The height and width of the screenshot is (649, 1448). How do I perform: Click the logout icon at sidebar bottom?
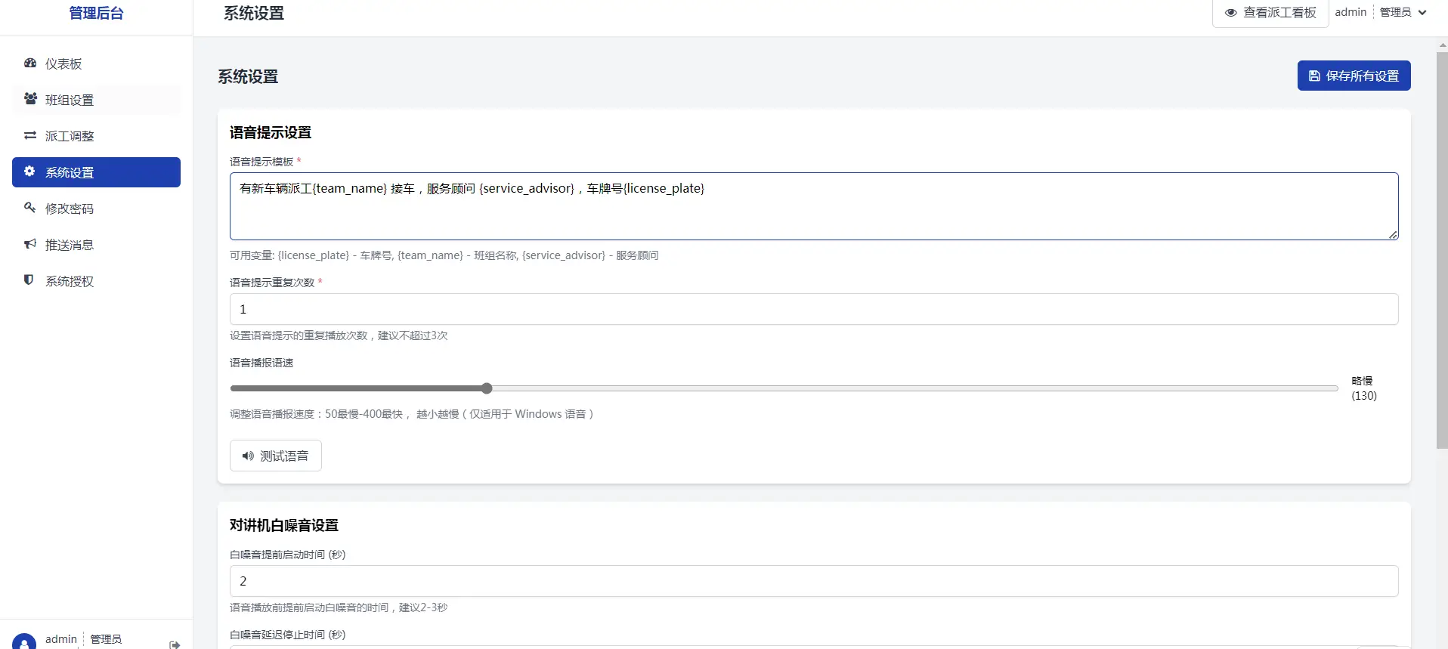click(x=175, y=644)
